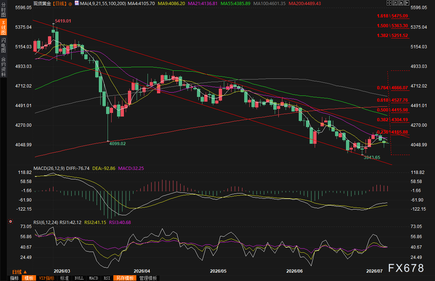
Task: Click the red dot marker beside RSI panel
Action: [x=11, y=221]
